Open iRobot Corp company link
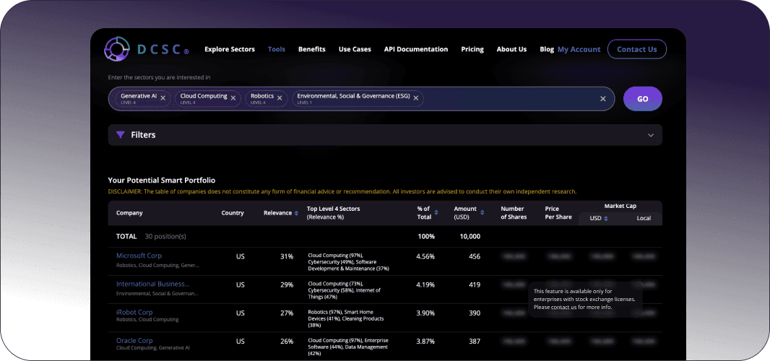Screen dimensions: 770x361 click(134, 313)
